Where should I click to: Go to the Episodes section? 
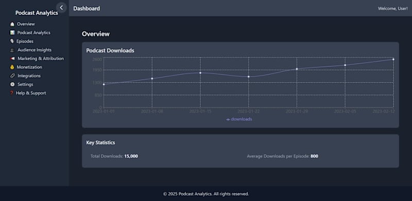point(25,42)
